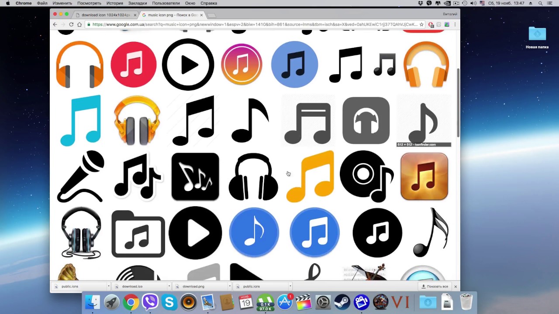Open the Chrome home page button

(x=79, y=24)
